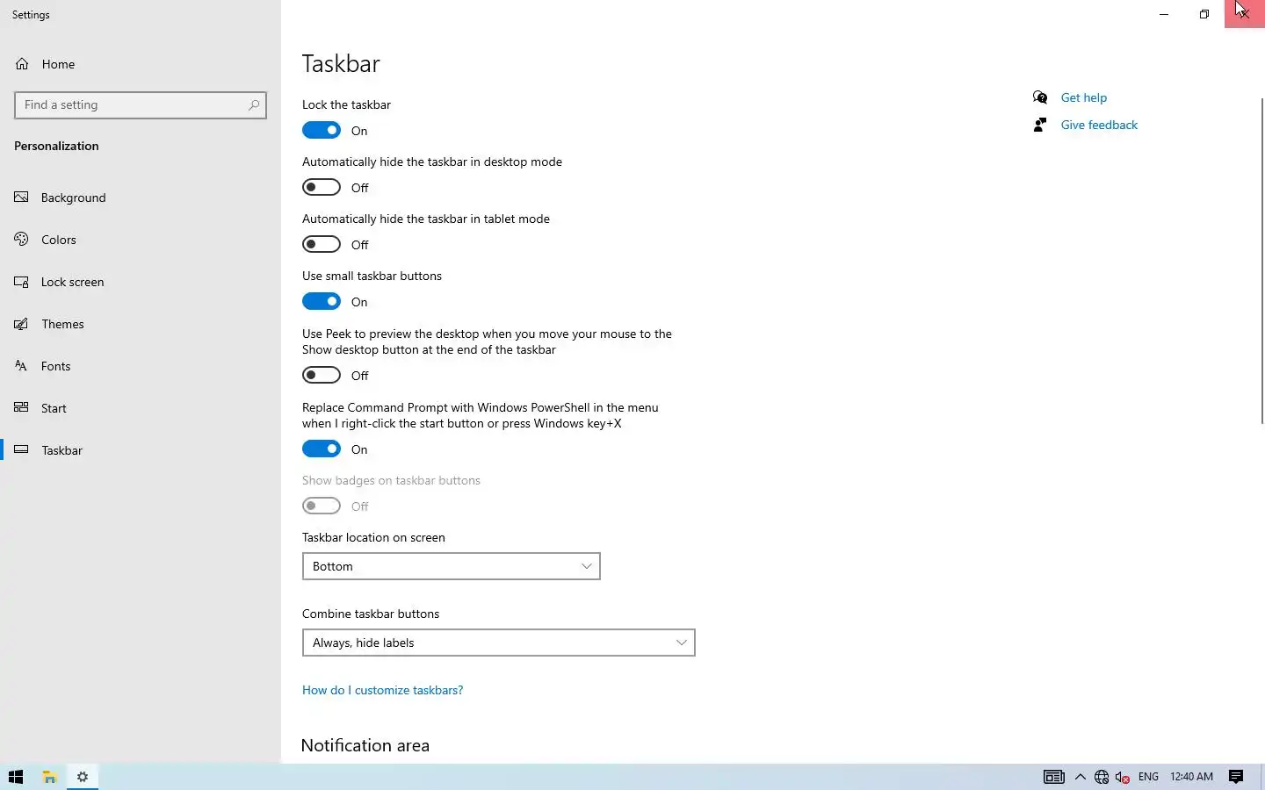
Task: Click the Notification area heading
Action: pos(365,745)
